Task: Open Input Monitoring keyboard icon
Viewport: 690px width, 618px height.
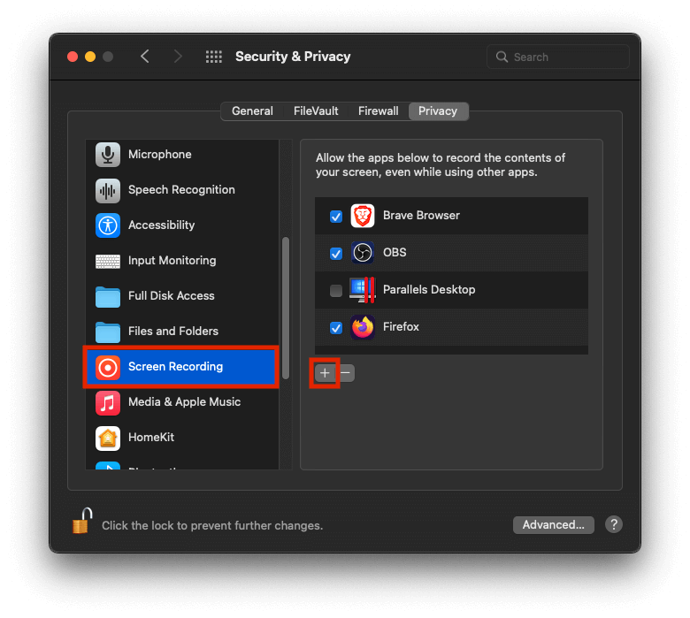Action: click(x=108, y=261)
